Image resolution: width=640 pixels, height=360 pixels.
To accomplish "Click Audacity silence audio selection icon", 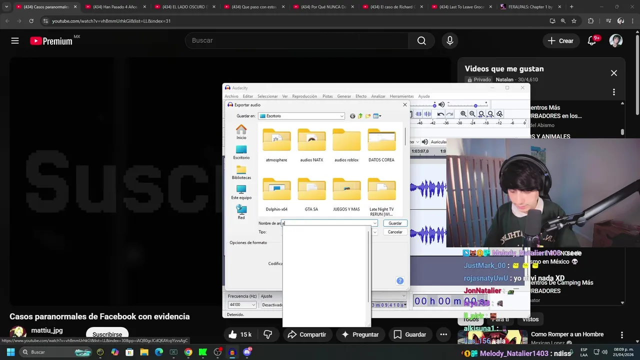I will [x=428, y=114].
